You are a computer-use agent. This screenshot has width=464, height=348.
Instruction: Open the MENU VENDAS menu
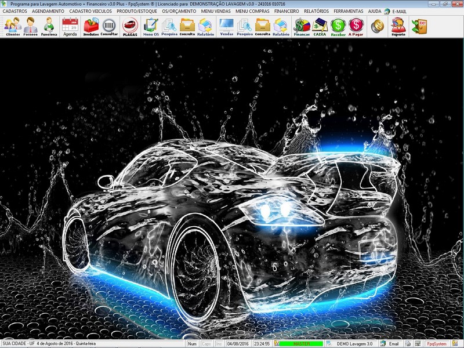(216, 11)
